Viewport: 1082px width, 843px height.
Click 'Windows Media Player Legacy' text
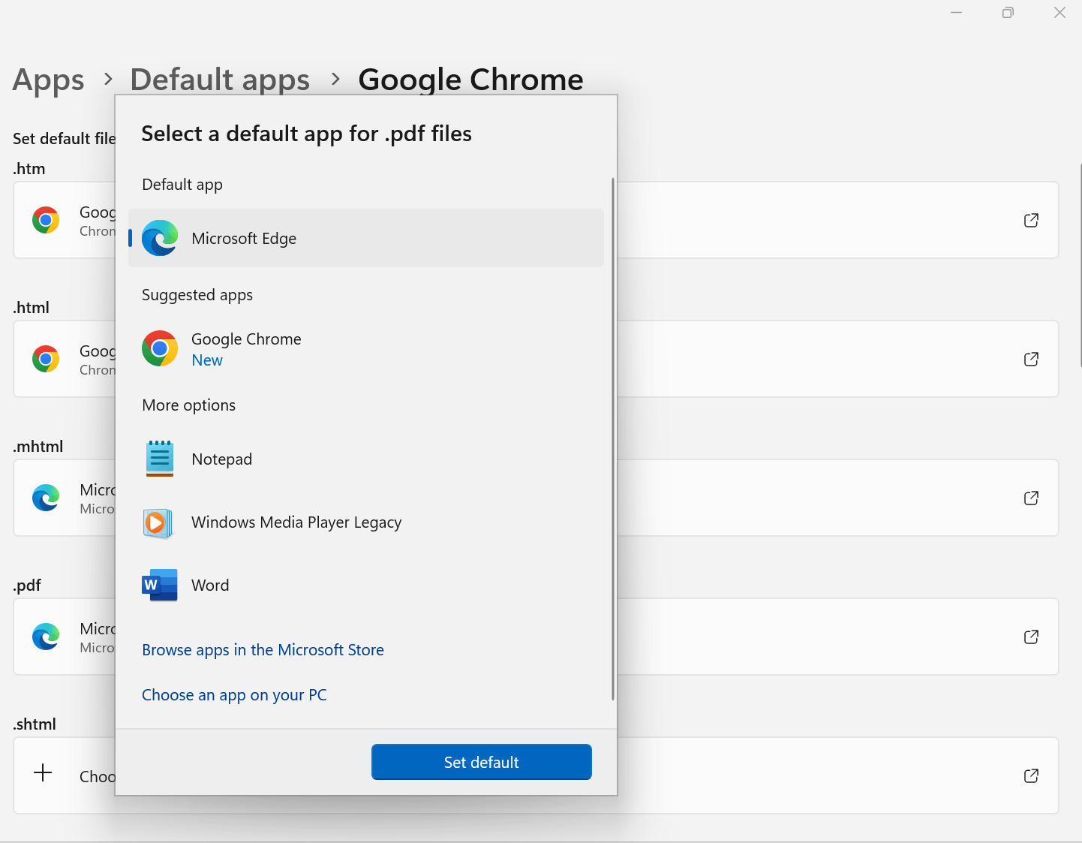tap(296, 522)
